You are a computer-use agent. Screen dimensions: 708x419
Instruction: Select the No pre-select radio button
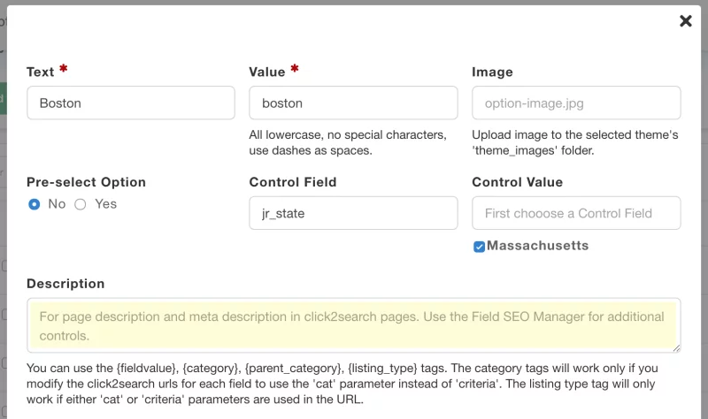tap(35, 204)
